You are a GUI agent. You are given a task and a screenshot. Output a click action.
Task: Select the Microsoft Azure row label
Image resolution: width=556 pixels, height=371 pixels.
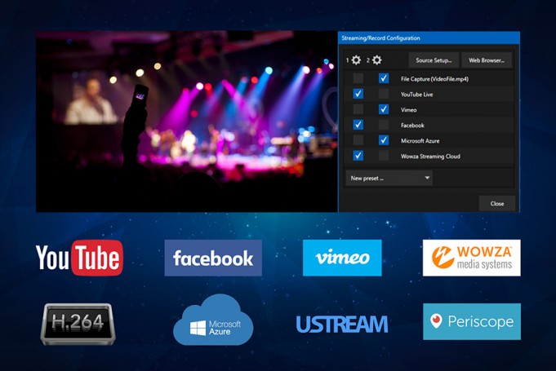coord(420,141)
